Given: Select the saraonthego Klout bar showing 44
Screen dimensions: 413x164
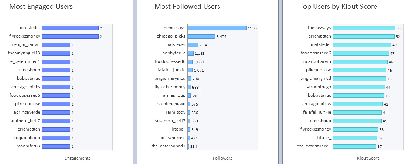Looking at the screenshot, I should 359,87.
